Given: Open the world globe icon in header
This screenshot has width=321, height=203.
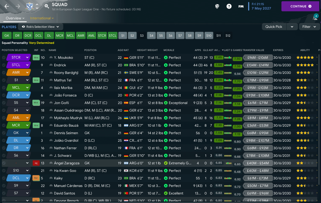Looking at the screenshot, I should click(217, 6).
